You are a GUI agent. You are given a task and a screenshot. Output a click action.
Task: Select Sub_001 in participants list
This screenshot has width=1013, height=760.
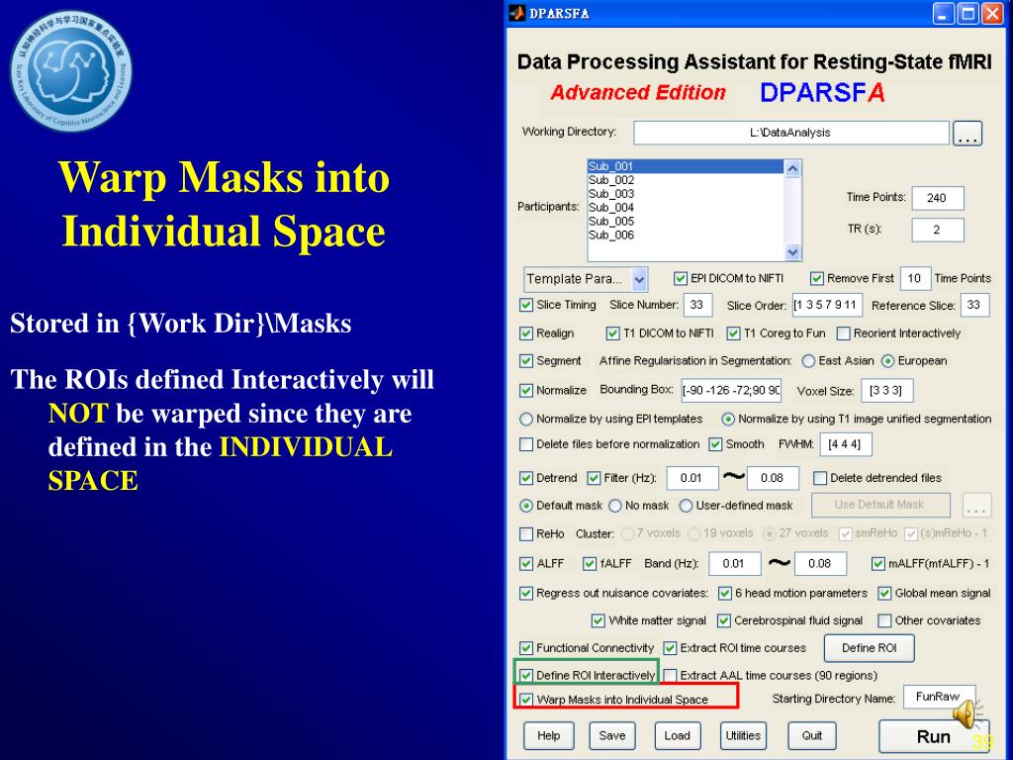pyautogui.click(x=687, y=166)
